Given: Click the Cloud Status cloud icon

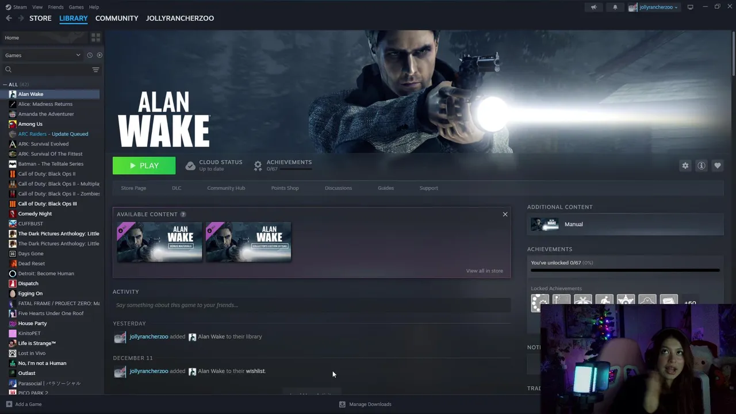Looking at the screenshot, I should (190, 166).
